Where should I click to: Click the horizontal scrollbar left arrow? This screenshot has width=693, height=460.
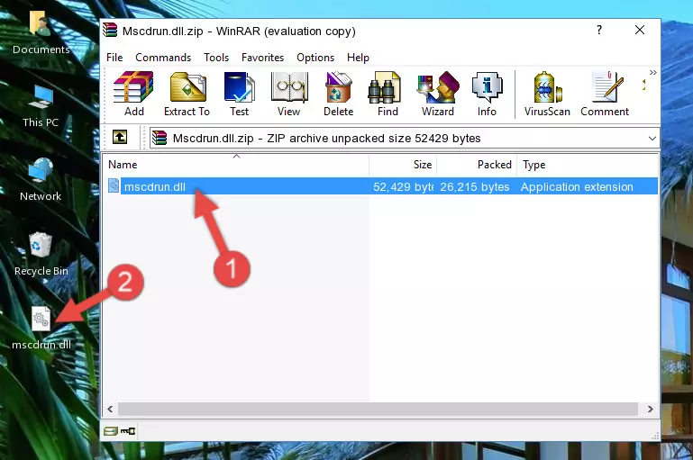click(111, 410)
